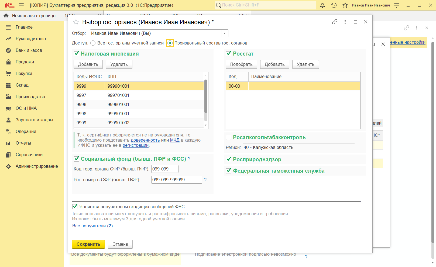
Task: Uncheck Социальный фонд checkbox
Action: (x=76, y=159)
